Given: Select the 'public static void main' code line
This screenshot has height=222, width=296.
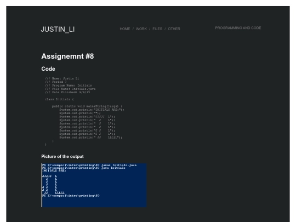Looking at the screenshot, I should coord(87,106).
